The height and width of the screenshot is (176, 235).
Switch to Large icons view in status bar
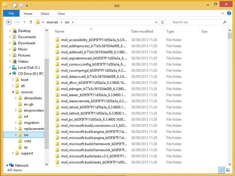[x=228, y=170]
